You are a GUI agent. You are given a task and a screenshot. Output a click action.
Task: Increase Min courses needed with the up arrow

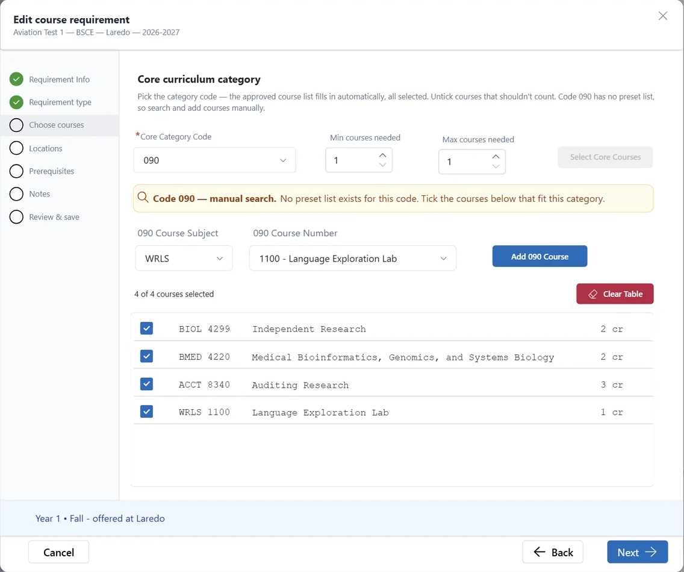382,156
